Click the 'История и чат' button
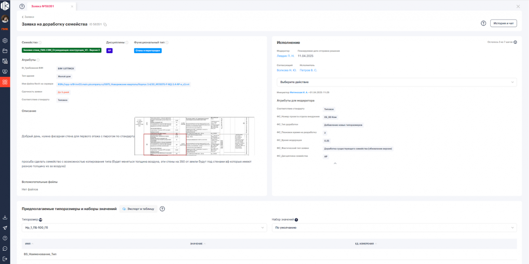Image resolution: width=529 pixels, height=264 pixels. pos(503,23)
